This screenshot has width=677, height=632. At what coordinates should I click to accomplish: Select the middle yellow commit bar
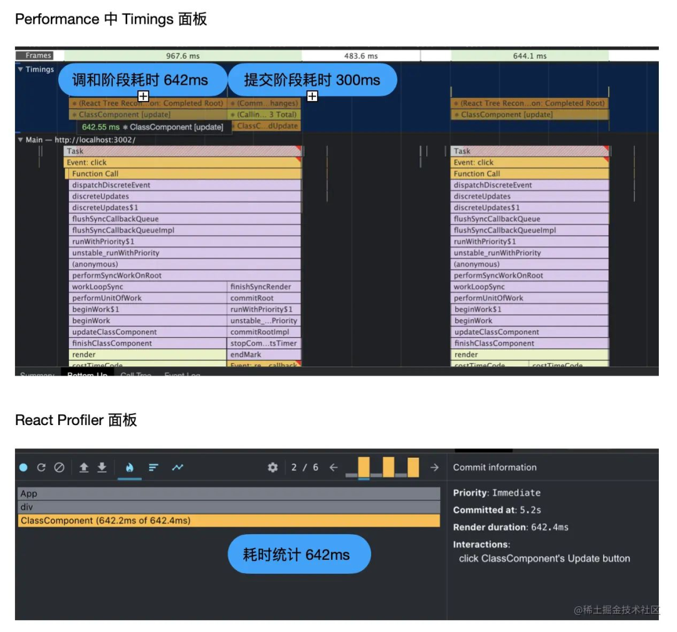389,467
